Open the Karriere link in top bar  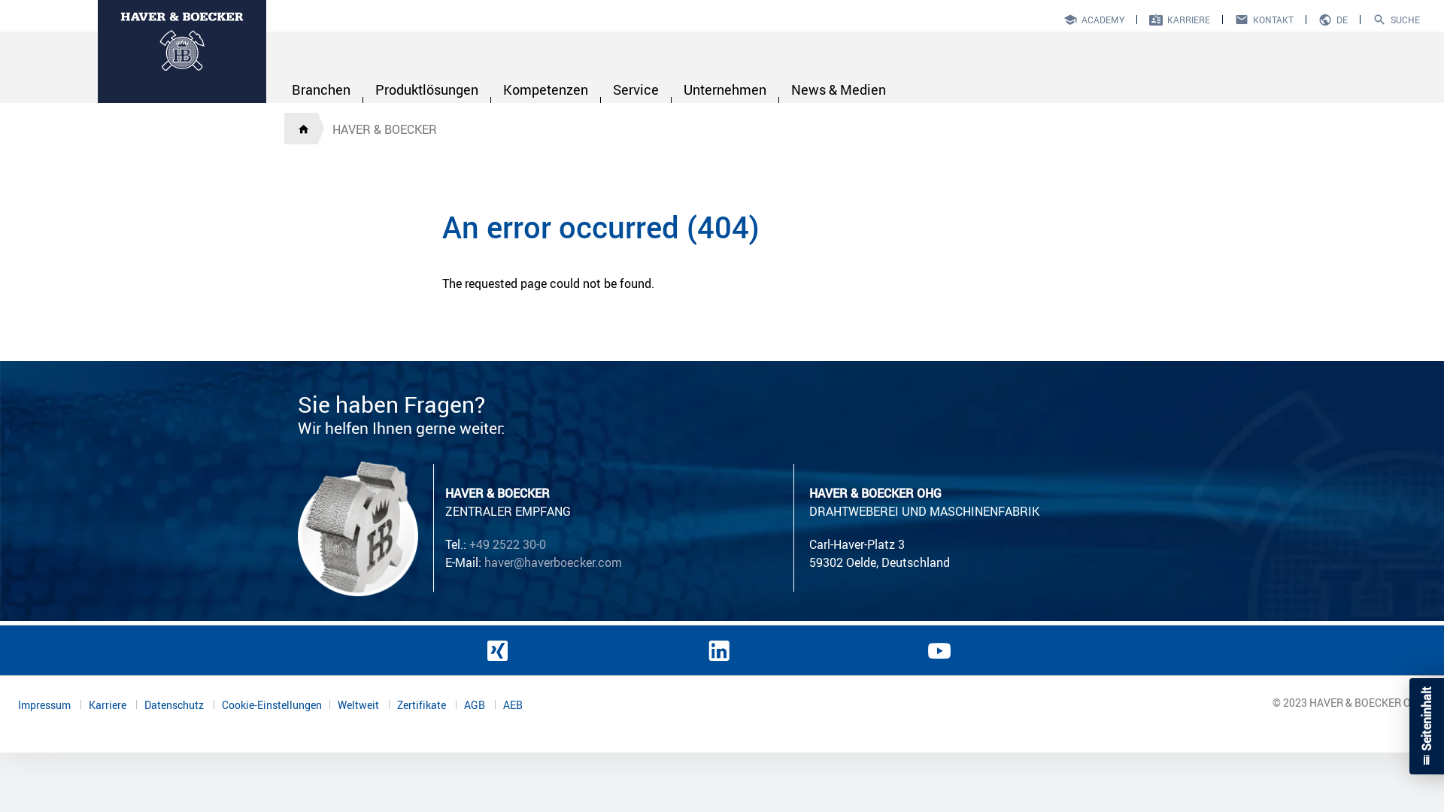tap(1179, 20)
